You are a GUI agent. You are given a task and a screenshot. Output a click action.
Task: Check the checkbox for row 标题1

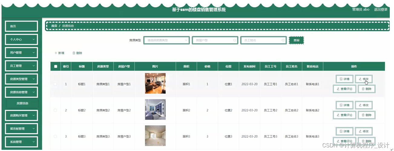pyautogui.click(x=55, y=84)
